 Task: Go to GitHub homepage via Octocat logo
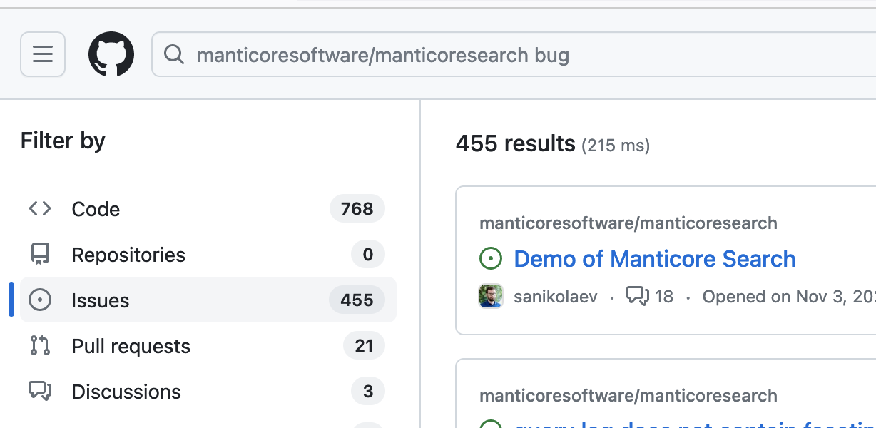[x=111, y=54]
